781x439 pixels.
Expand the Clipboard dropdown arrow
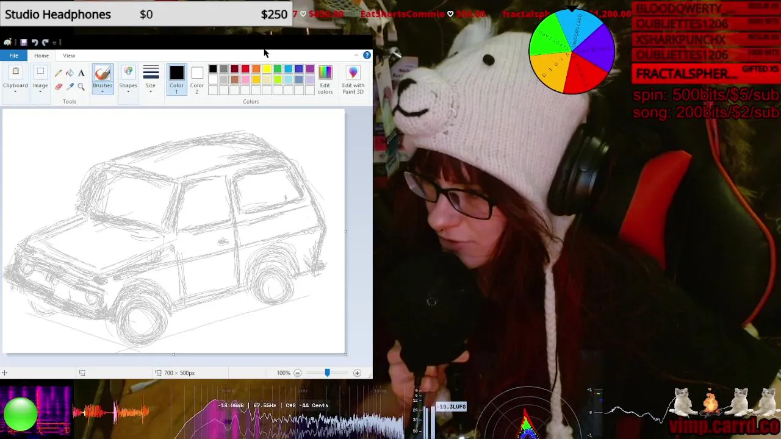point(15,91)
